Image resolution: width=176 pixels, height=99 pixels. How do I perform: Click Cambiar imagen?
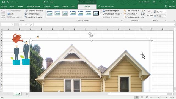click(32, 14)
